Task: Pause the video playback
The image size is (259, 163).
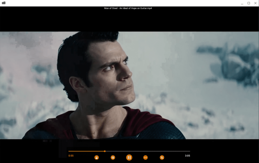Action: pyautogui.click(x=129, y=157)
